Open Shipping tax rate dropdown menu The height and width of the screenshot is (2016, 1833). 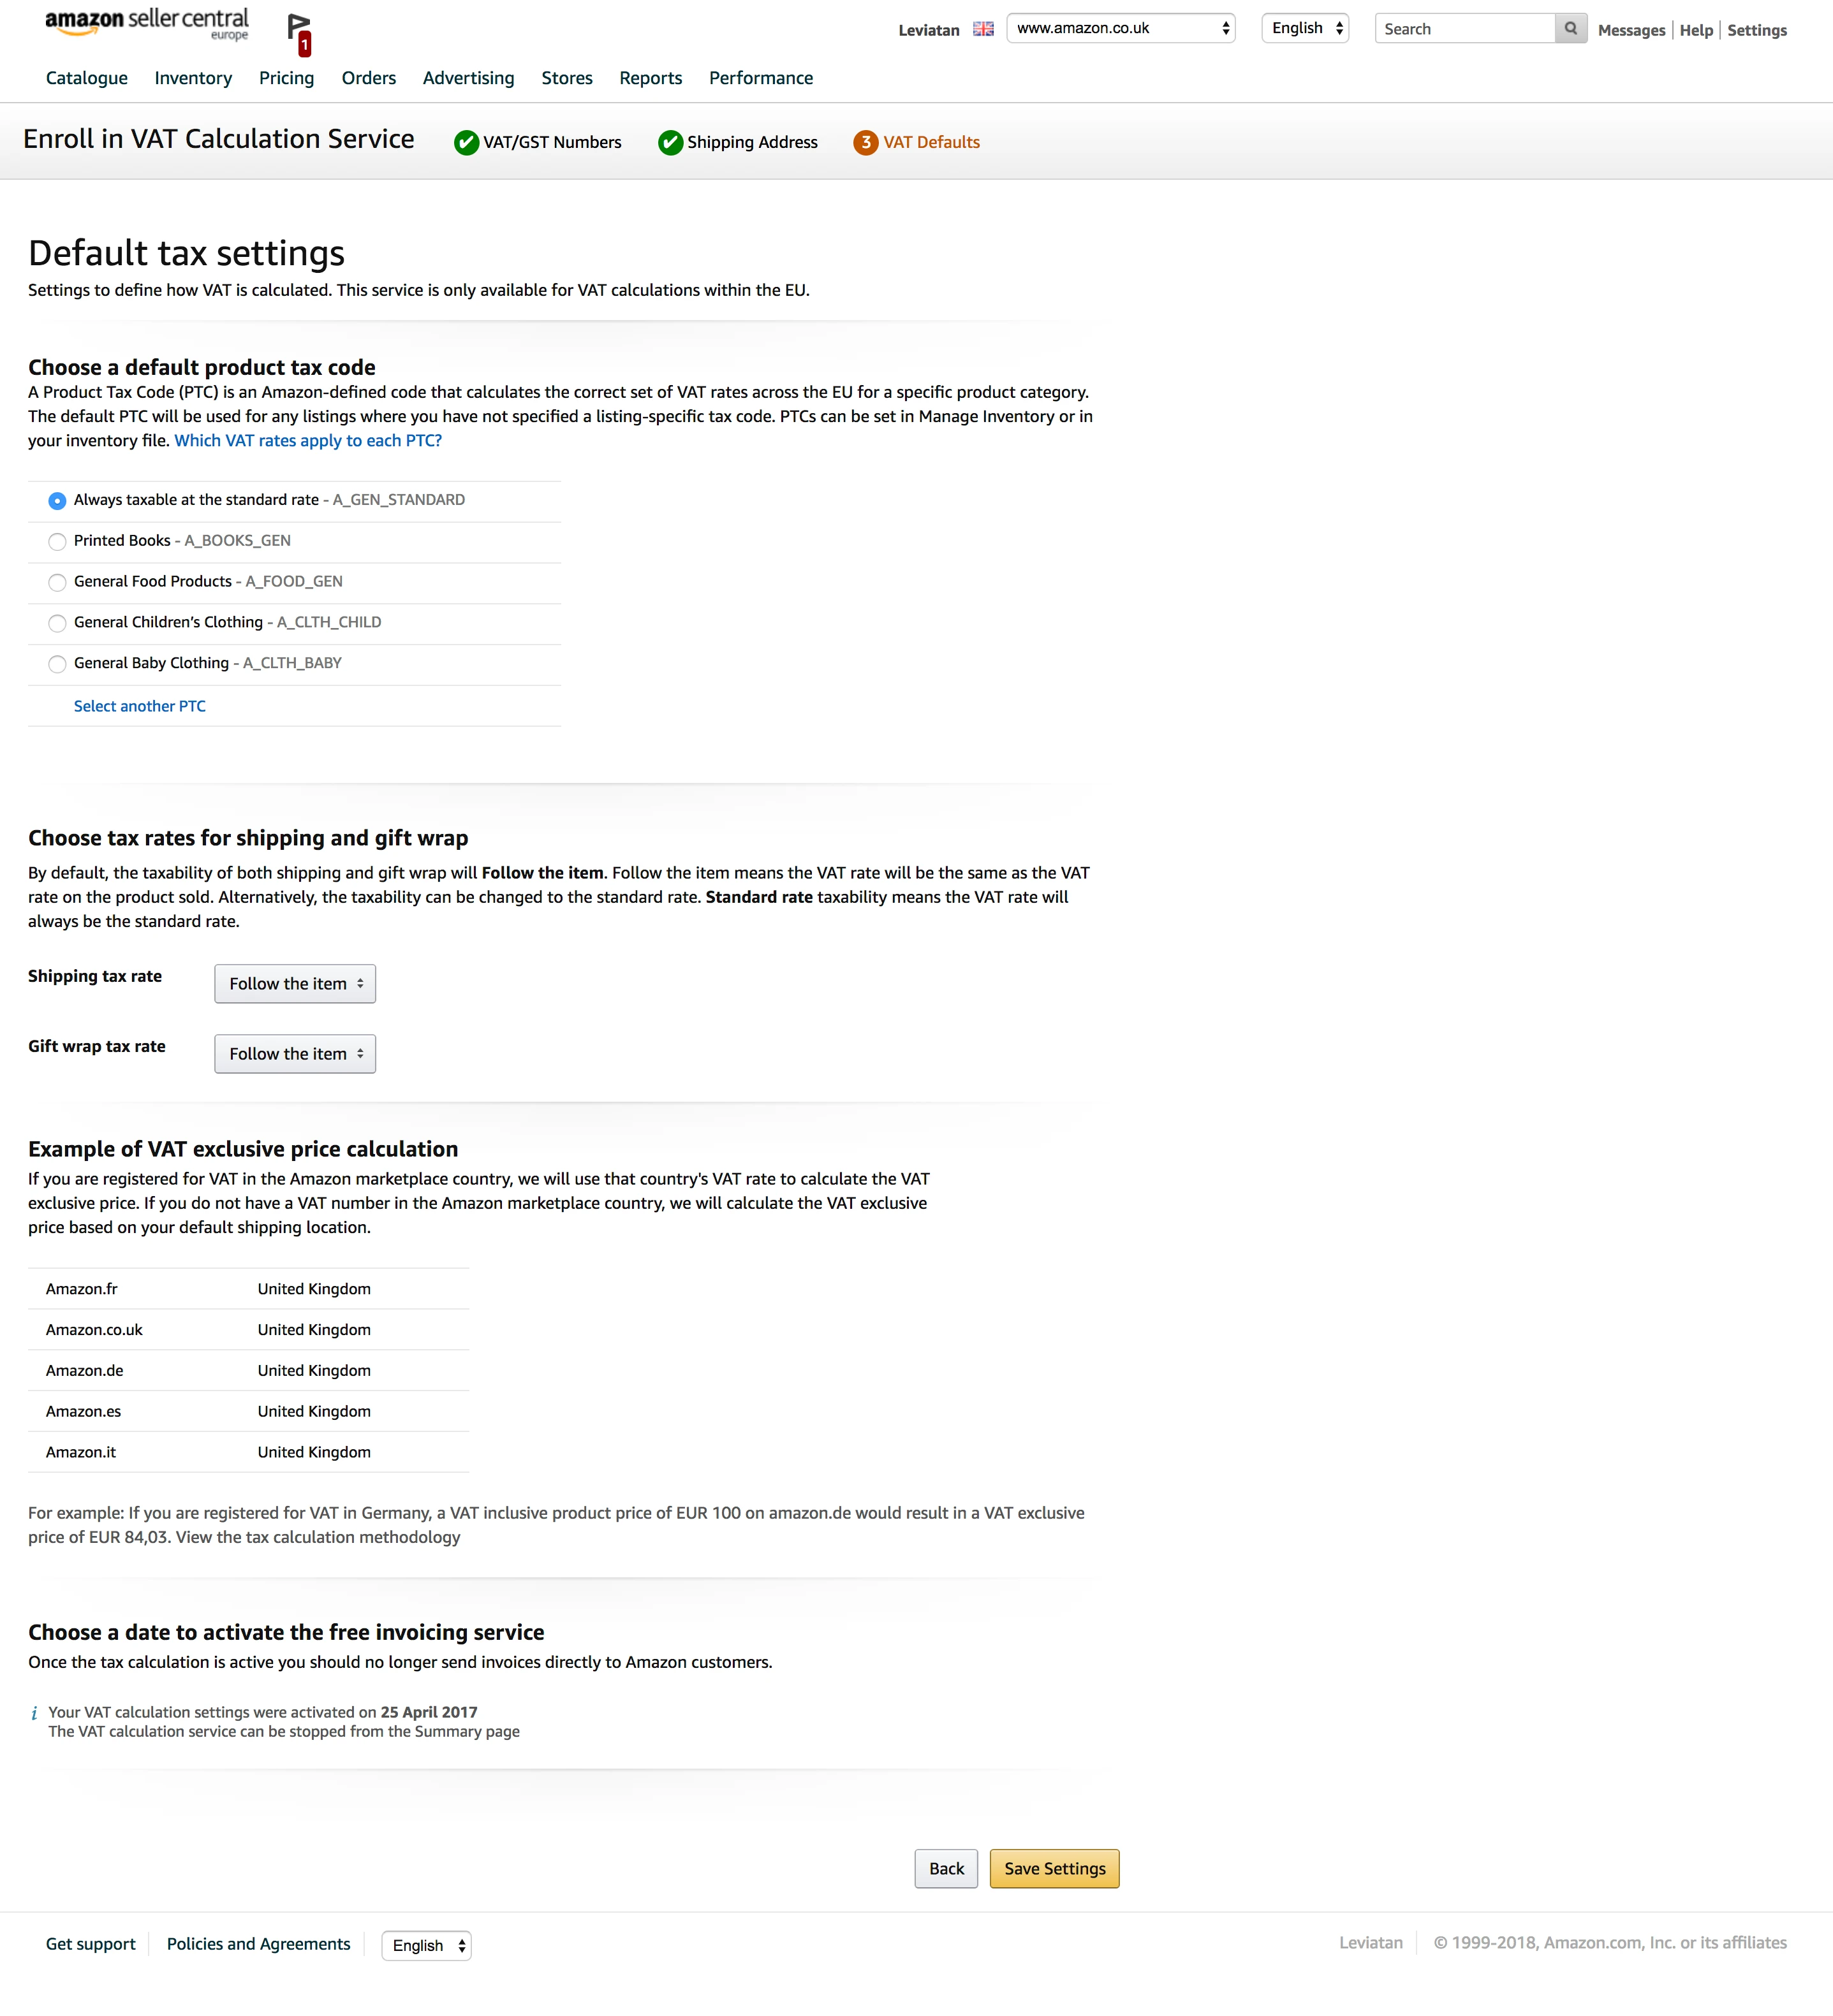click(x=291, y=983)
